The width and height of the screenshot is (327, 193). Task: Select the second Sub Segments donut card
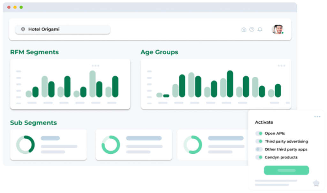(x=133, y=145)
